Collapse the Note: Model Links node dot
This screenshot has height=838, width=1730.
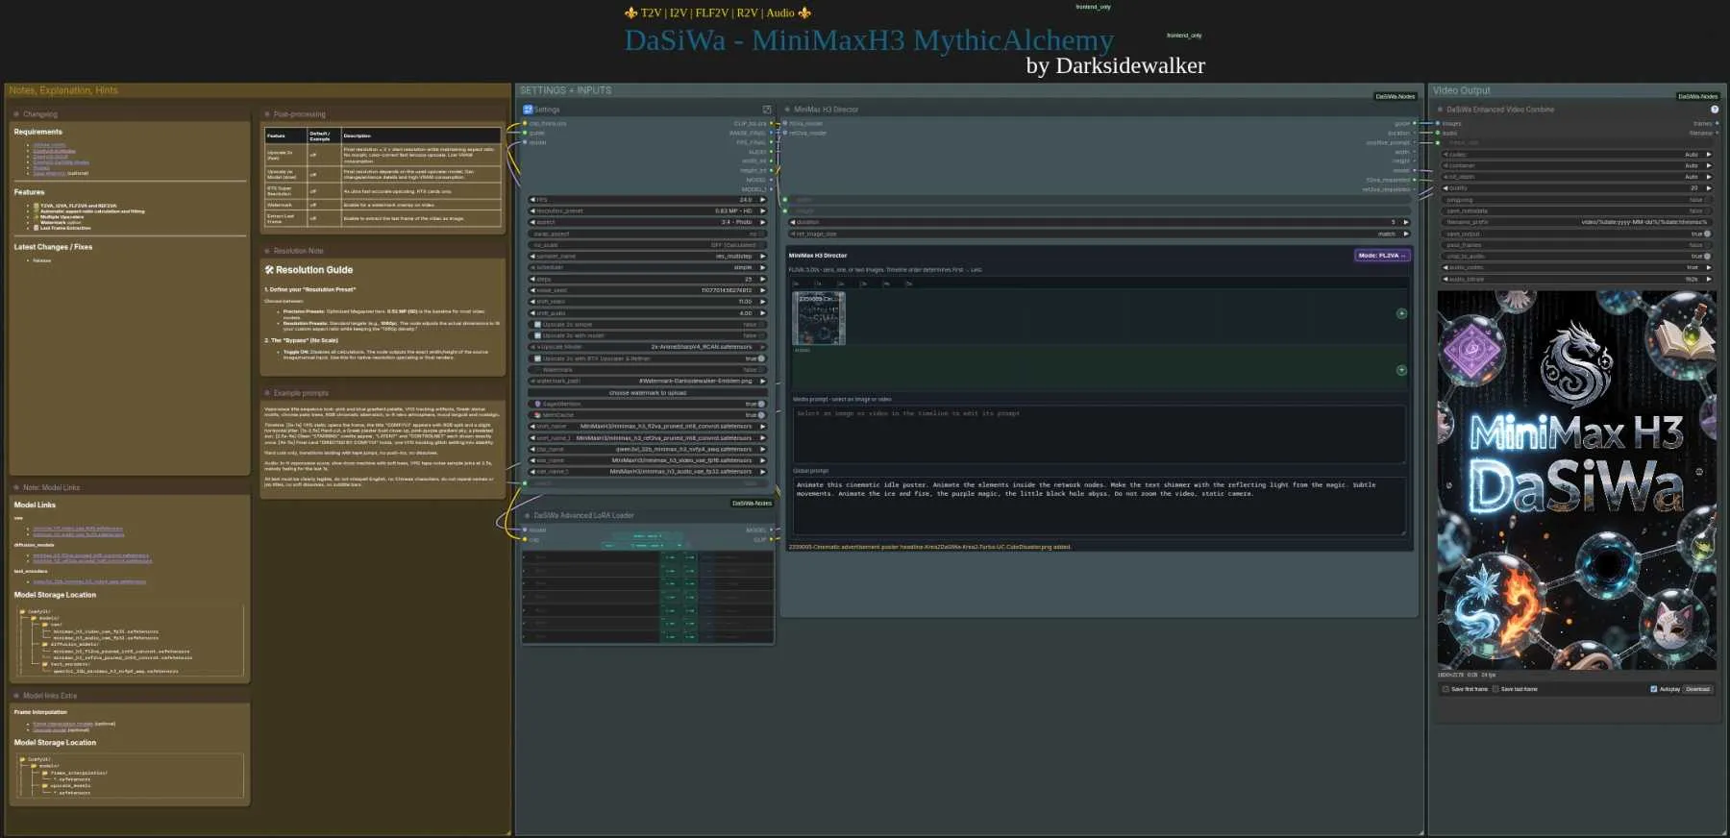(x=16, y=487)
